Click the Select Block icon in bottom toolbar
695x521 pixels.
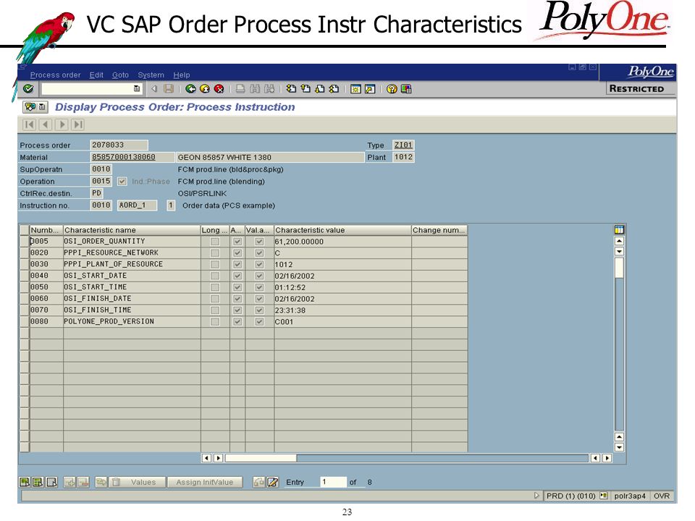38,482
